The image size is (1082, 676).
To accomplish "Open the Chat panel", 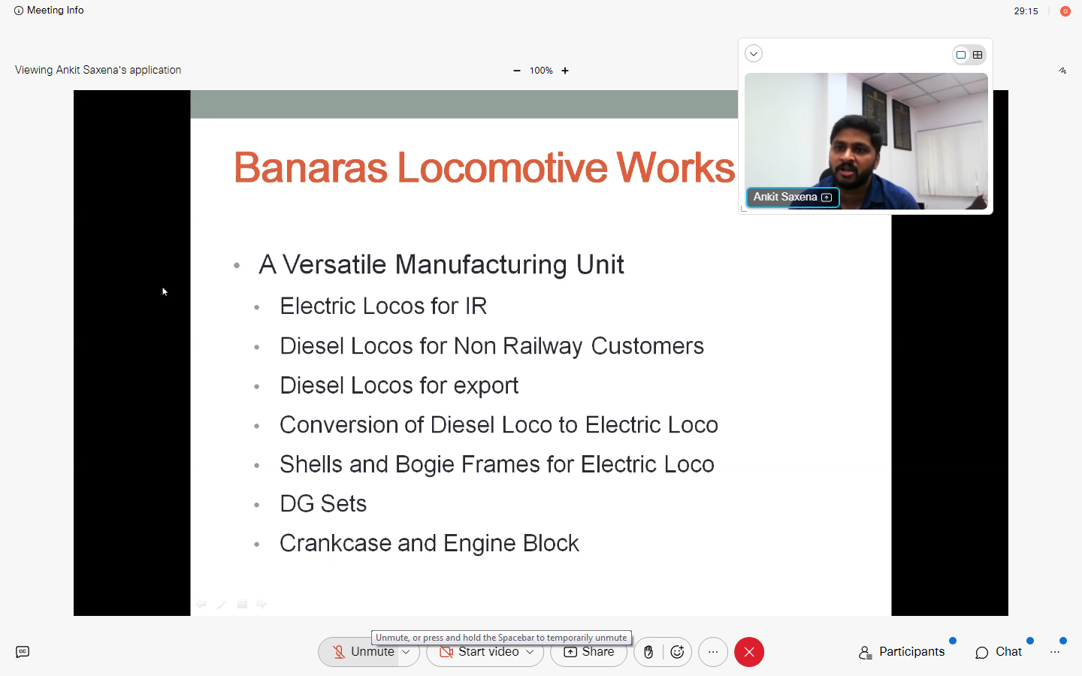I will point(999,652).
